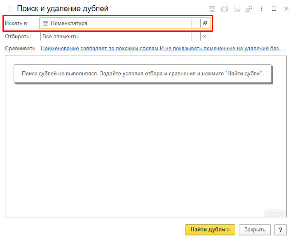This screenshot has width=295, height=240.
Task: Click table icon next to Номенклатура
Action: click(x=45, y=23)
